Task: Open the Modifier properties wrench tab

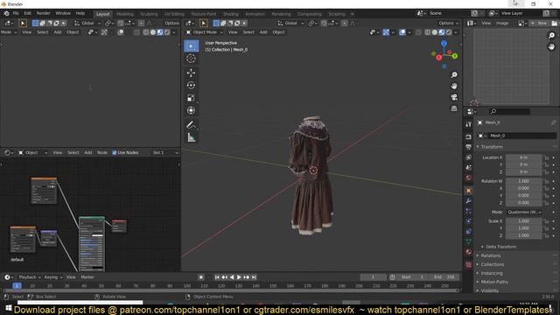Action: [469, 201]
